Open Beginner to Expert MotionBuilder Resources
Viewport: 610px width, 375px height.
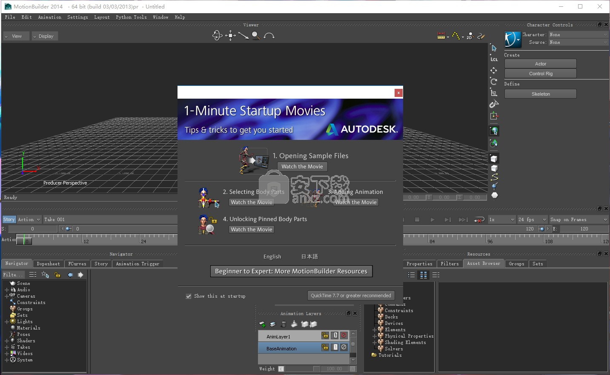[x=291, y=271]
